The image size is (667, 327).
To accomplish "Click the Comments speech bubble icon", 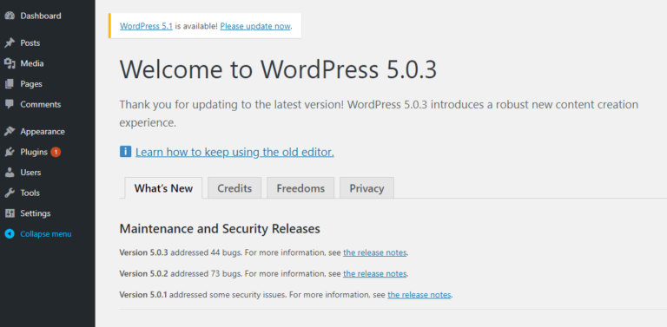I will [10, 104].
